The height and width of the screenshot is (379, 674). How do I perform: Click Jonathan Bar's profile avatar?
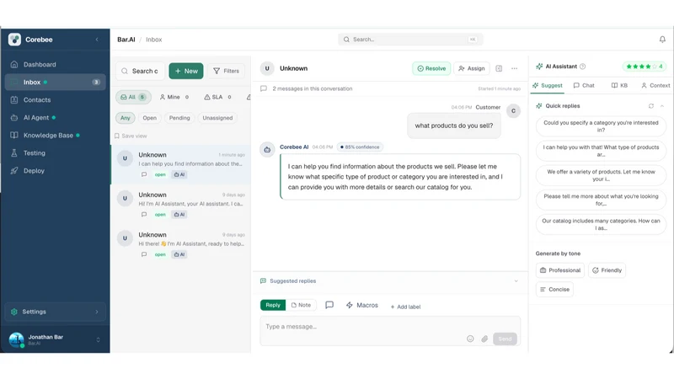point(16,339)
